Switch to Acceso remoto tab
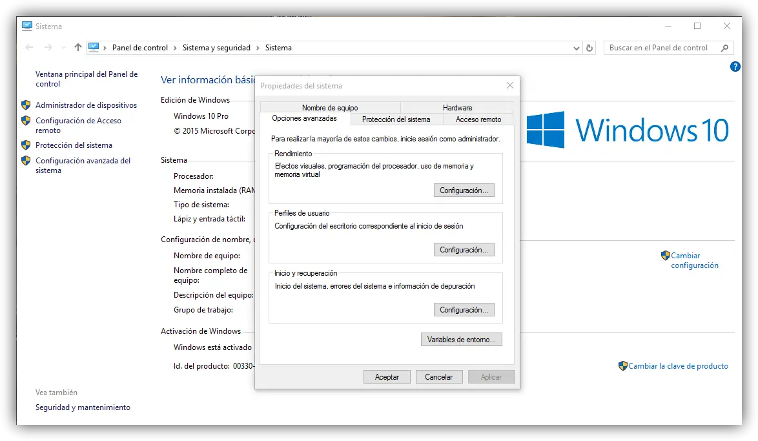758x441 pixels. [x=478, y=119]
